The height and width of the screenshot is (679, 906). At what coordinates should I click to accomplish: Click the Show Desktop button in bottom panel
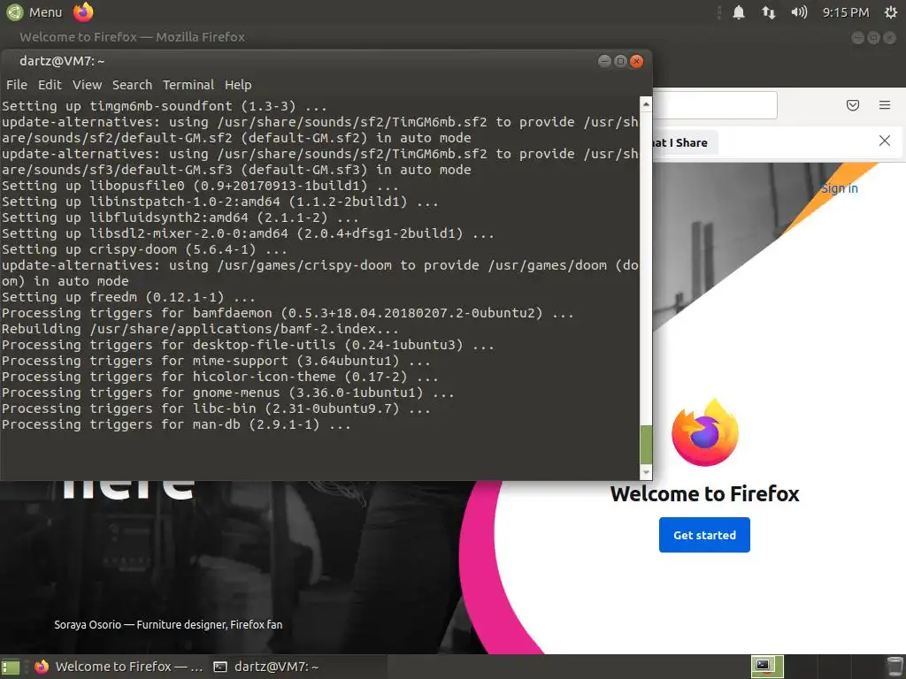(x=11, y=667)
